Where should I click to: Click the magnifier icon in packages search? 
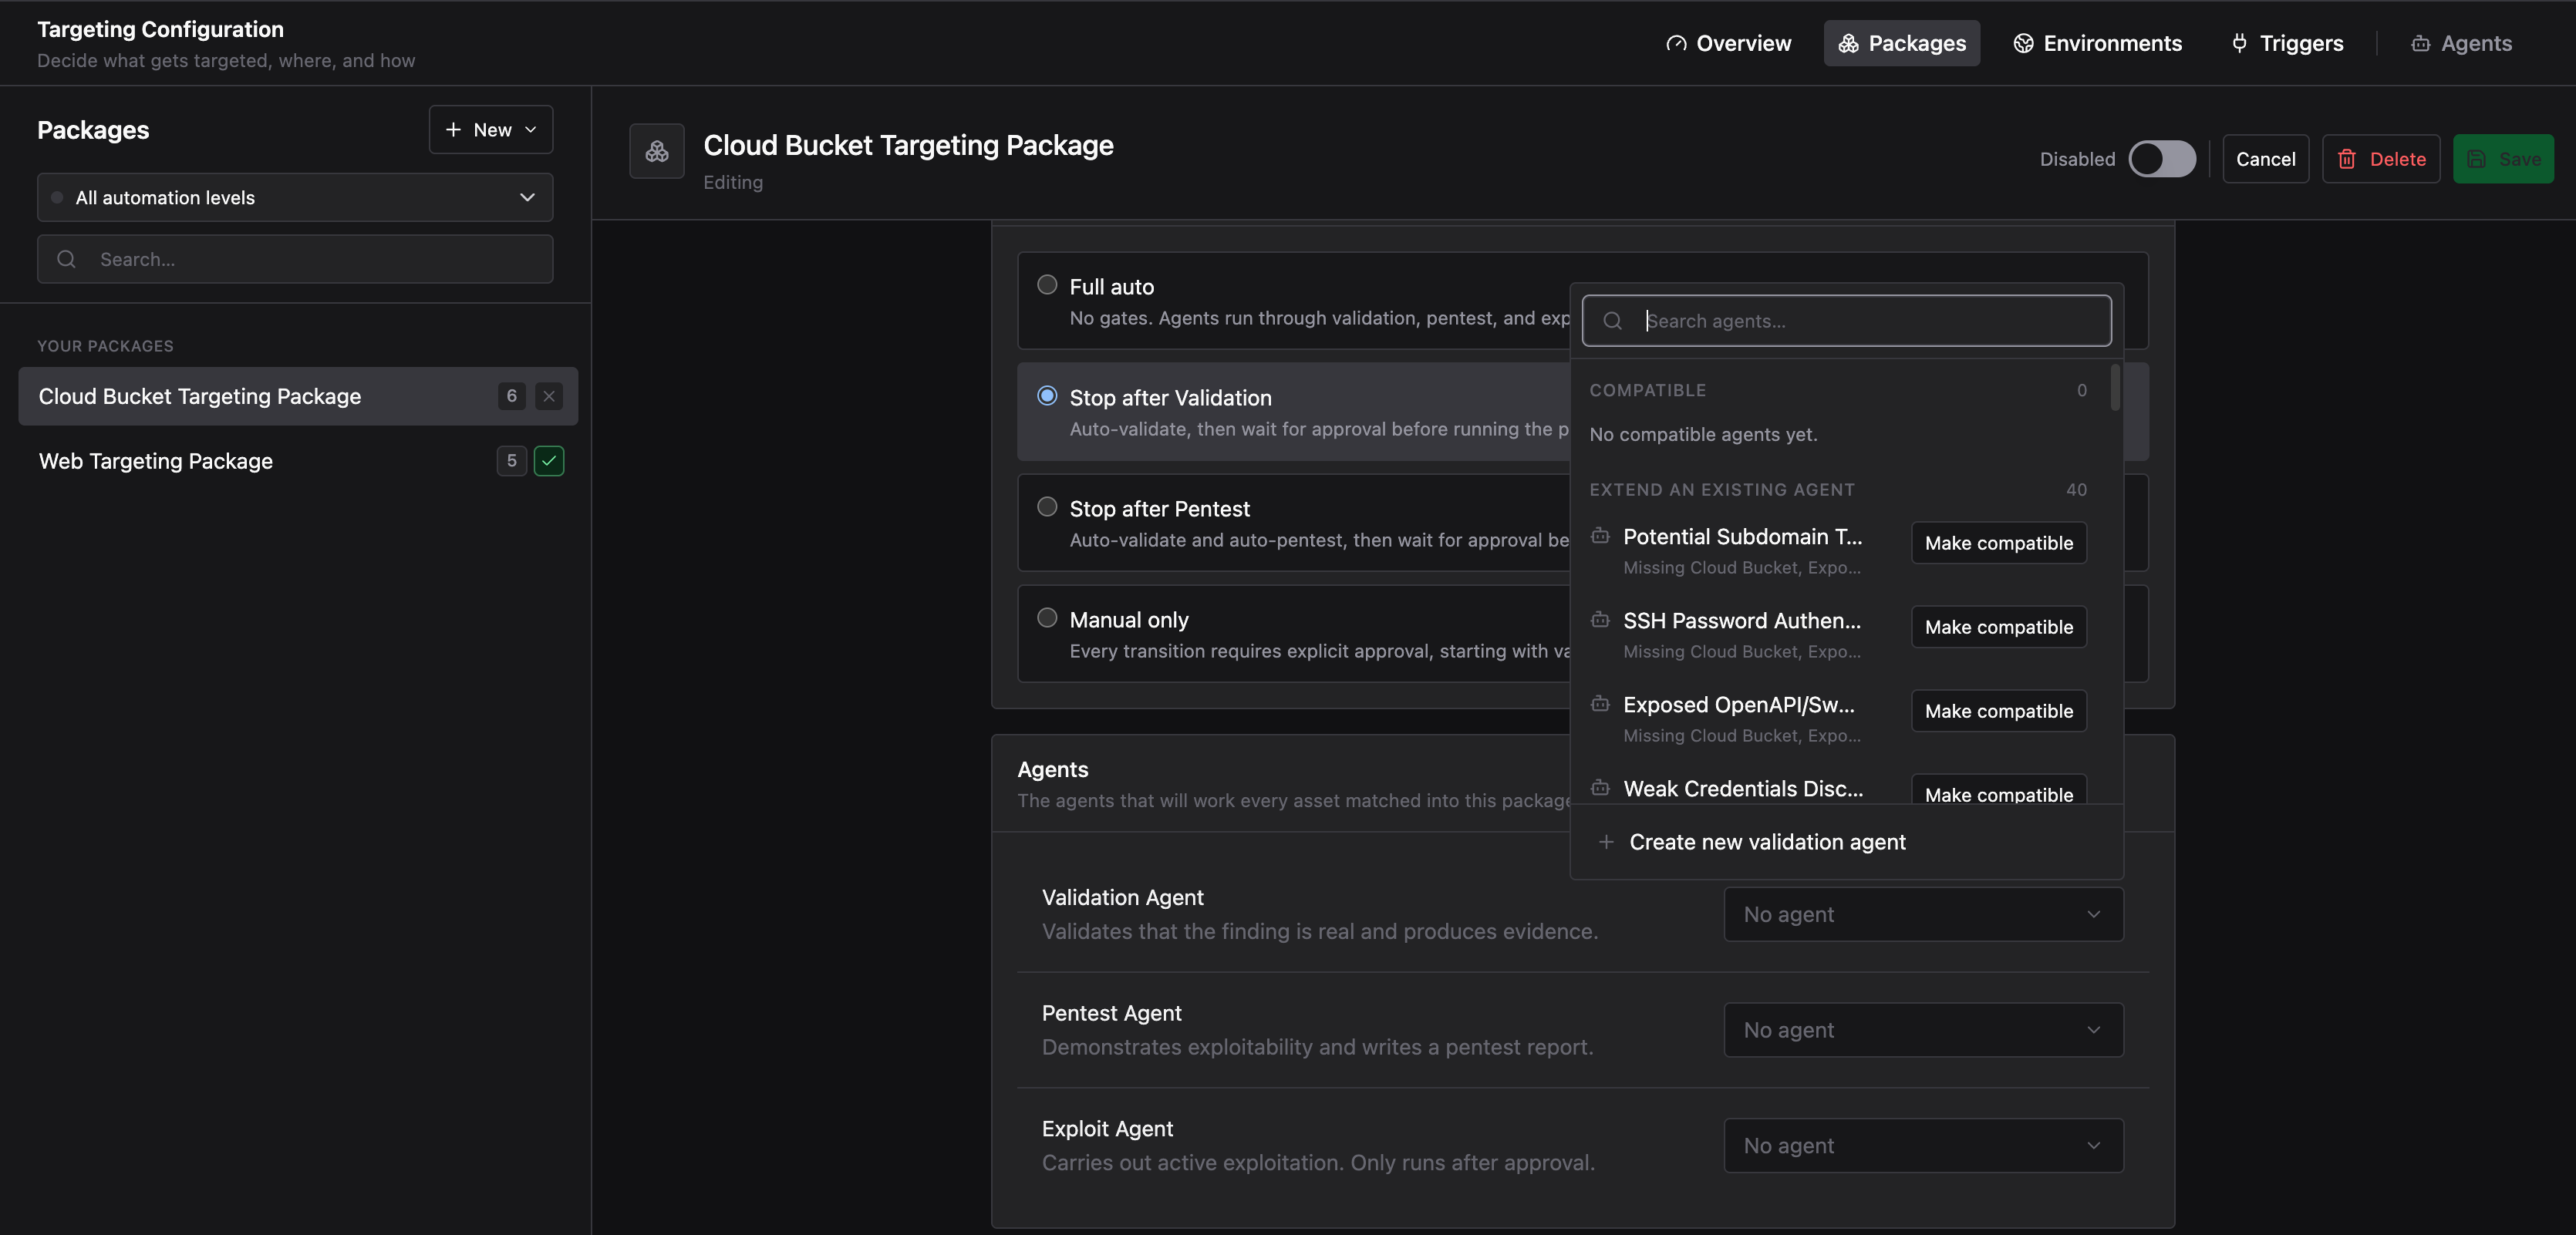(x=66, y=259)
